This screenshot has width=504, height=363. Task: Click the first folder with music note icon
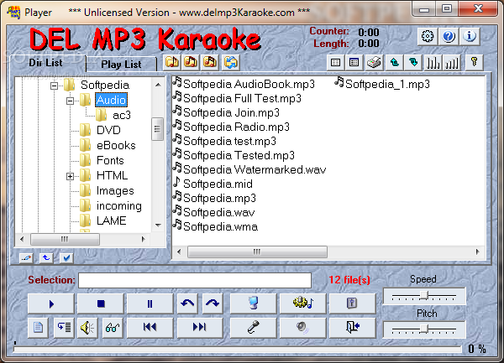(172, 62)
